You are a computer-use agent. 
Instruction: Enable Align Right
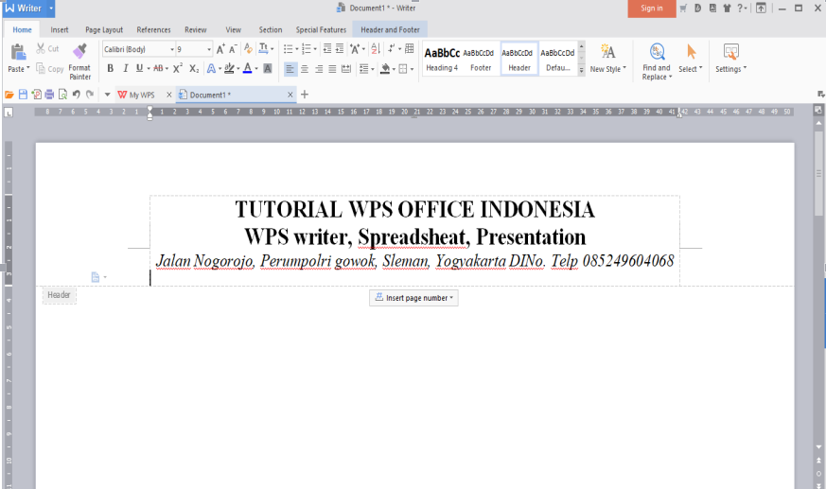pos(319,69)
